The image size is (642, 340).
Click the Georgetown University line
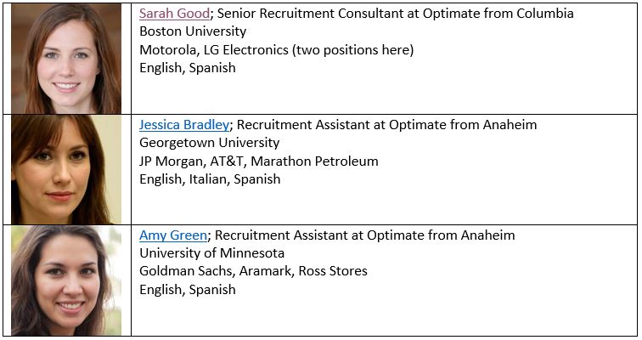click(209, 143)
